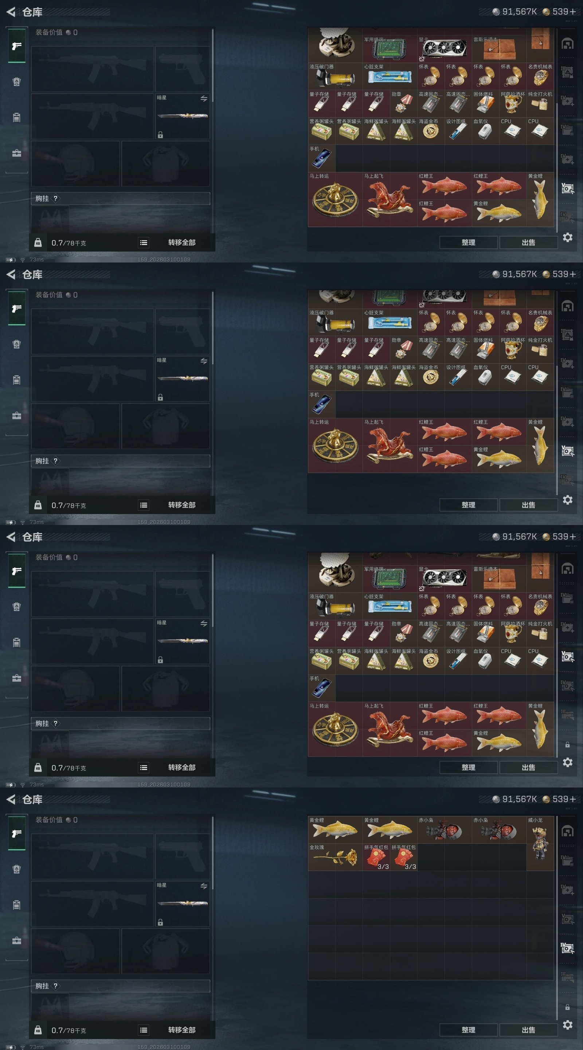Toggle the sidebar lock icon in bottom panel
583x1050 pixels.
[x=567, y=1007]
